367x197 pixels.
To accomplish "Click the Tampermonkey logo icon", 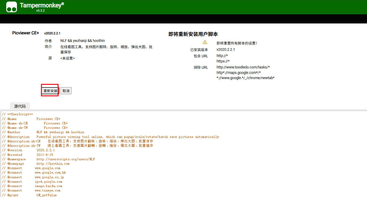I will click(12, 7).
